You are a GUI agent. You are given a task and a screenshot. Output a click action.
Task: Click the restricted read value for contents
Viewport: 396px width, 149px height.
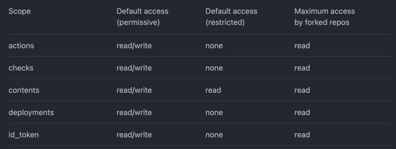click(x=213, y=90)
